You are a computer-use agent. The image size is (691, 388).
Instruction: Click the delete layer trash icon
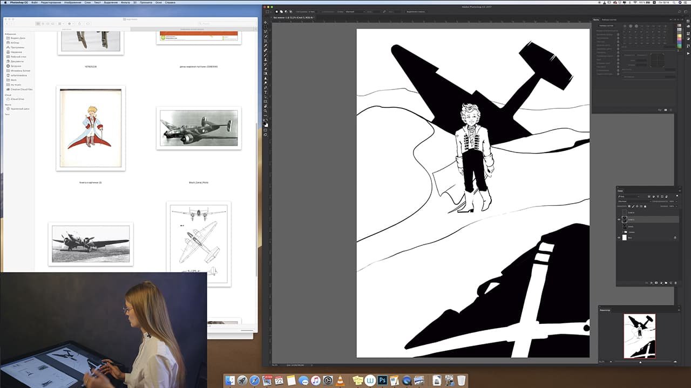point(675,282)
